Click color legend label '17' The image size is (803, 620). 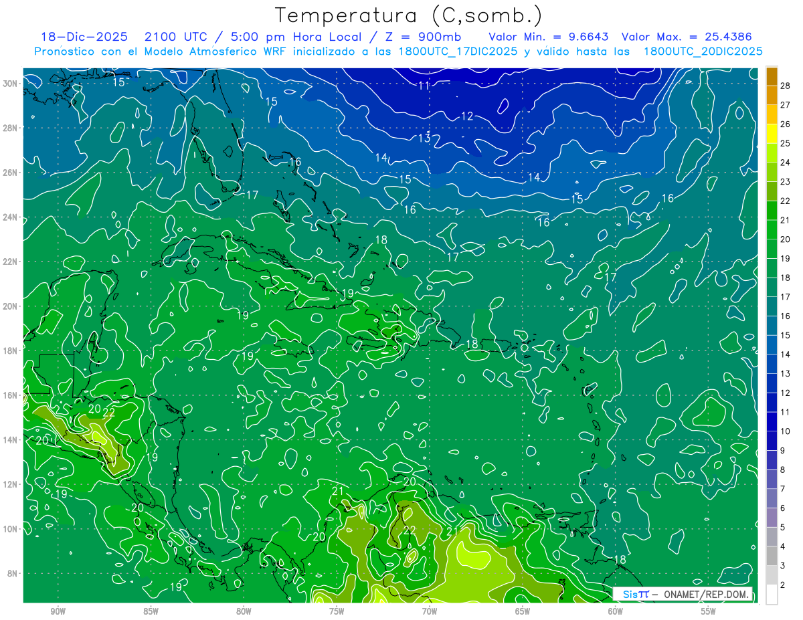(786, 296)
